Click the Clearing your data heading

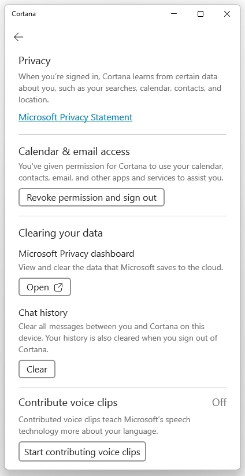click(61, 233)
